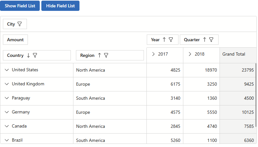
Task: Click the Country sort descending arrow
Action: coord(28,55)
